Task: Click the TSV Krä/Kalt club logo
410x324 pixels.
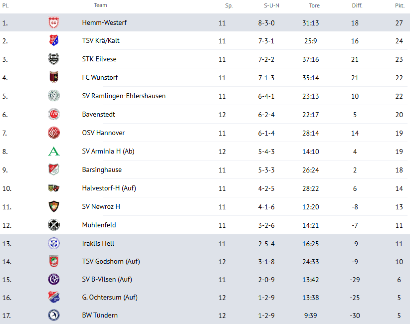Action: pyautogui.click(x=54, y=41)
